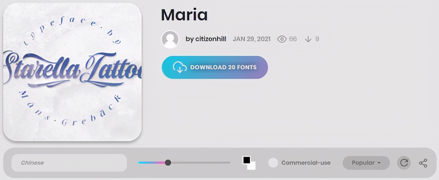439x180 pixels.
Task: Open the share options icon
Action: tap(423, 163)
